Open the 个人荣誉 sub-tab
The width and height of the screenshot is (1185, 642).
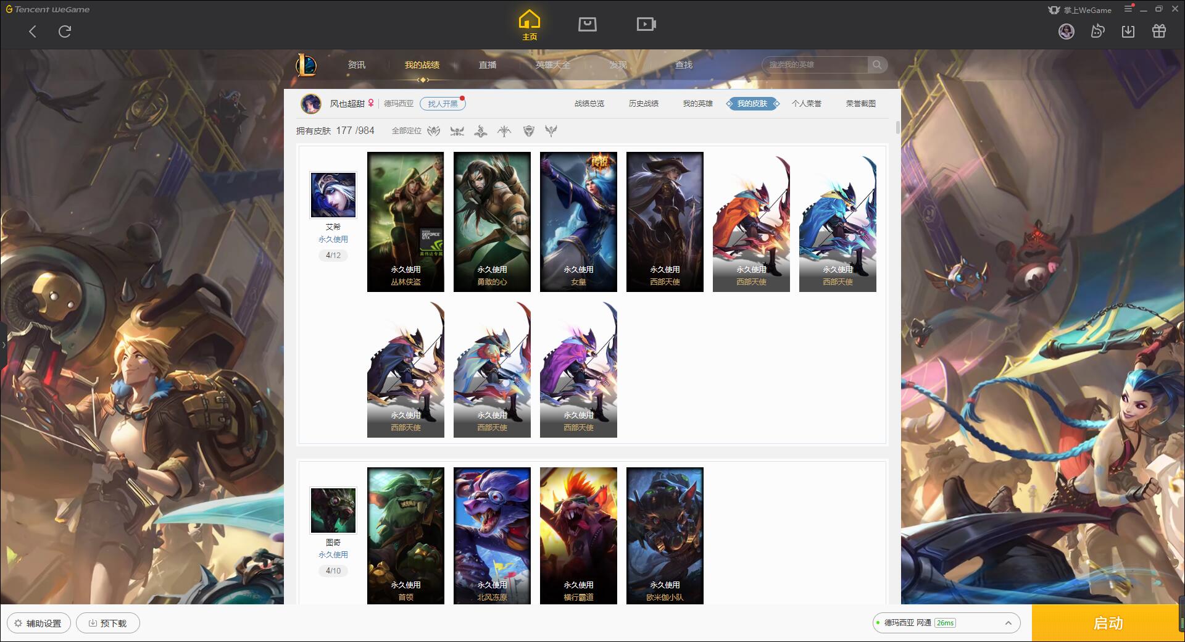click(807, 104)
